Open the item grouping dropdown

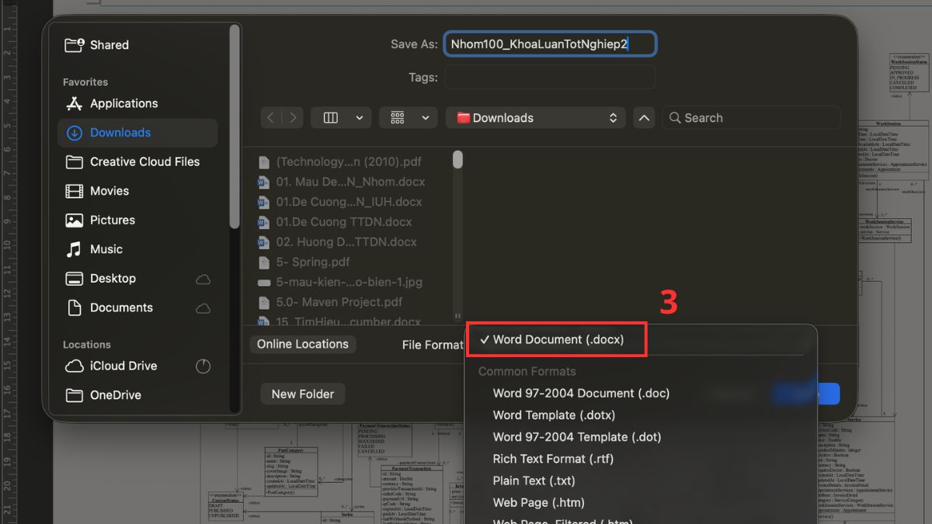(x=408, y=118)
